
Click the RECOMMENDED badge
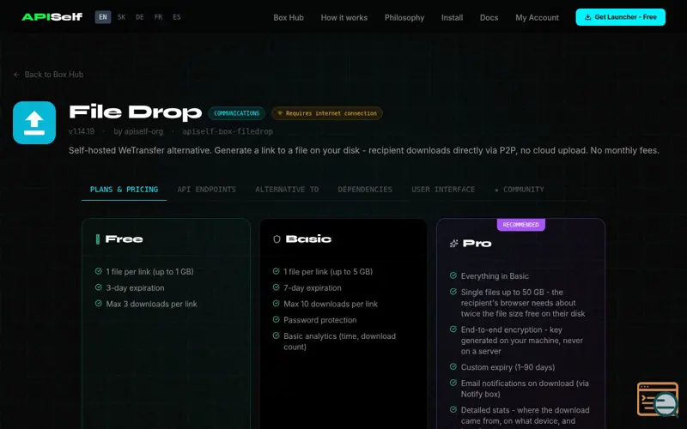coord(521,225)
